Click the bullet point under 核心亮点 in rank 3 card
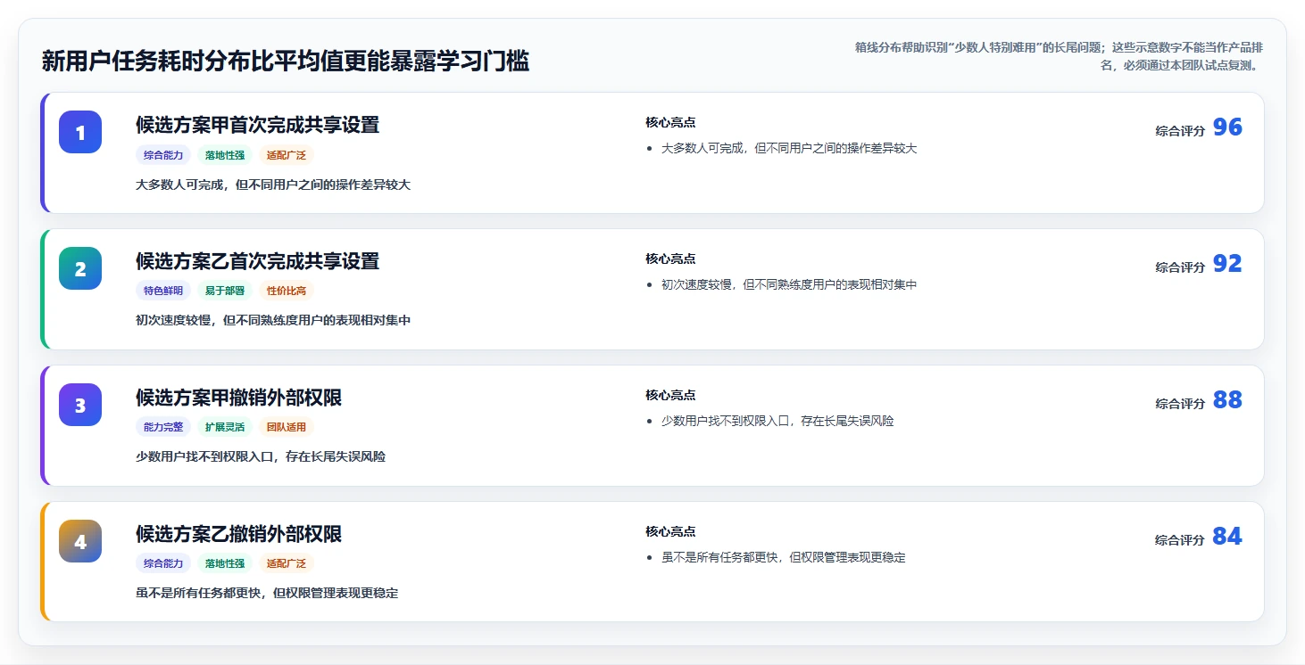The width and height of the screenshot is (1305, 665). tap(777, 421)
